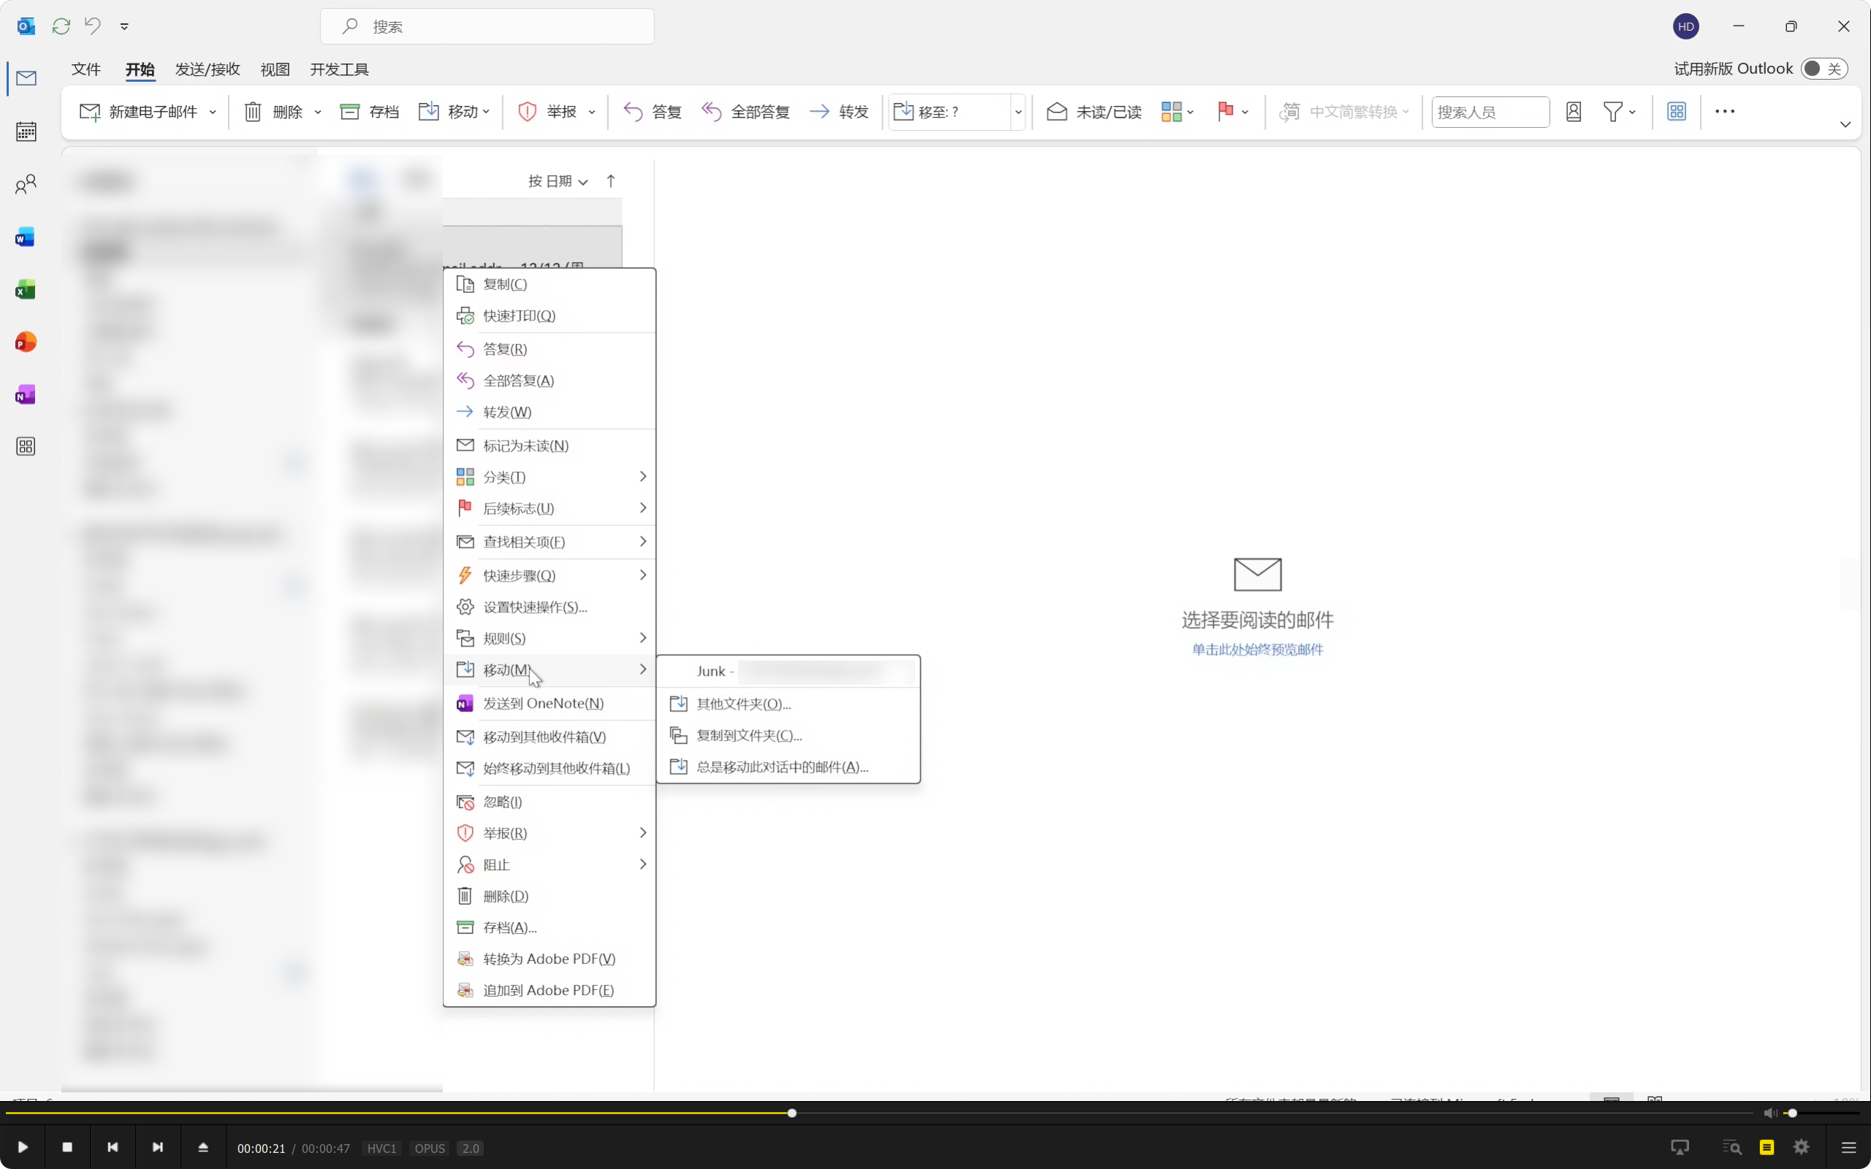Open the People contacts icon

coord(26,184)
